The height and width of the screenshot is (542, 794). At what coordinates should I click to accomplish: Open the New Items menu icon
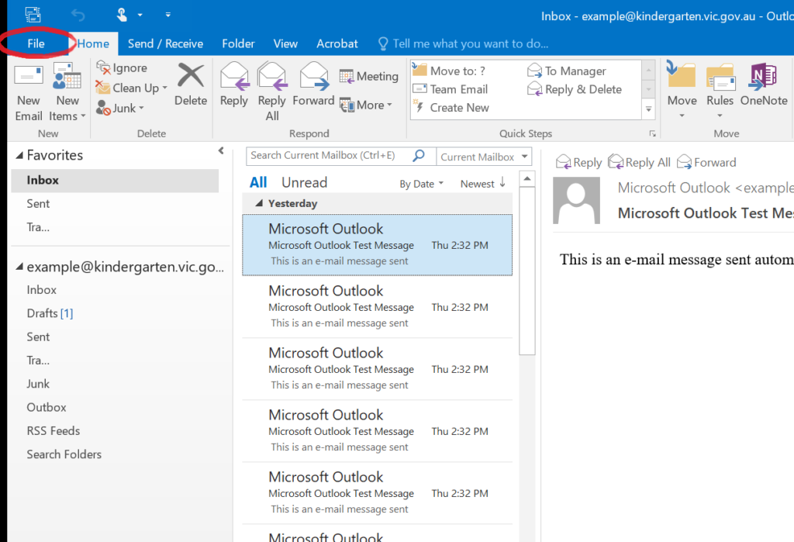(67, 76)
